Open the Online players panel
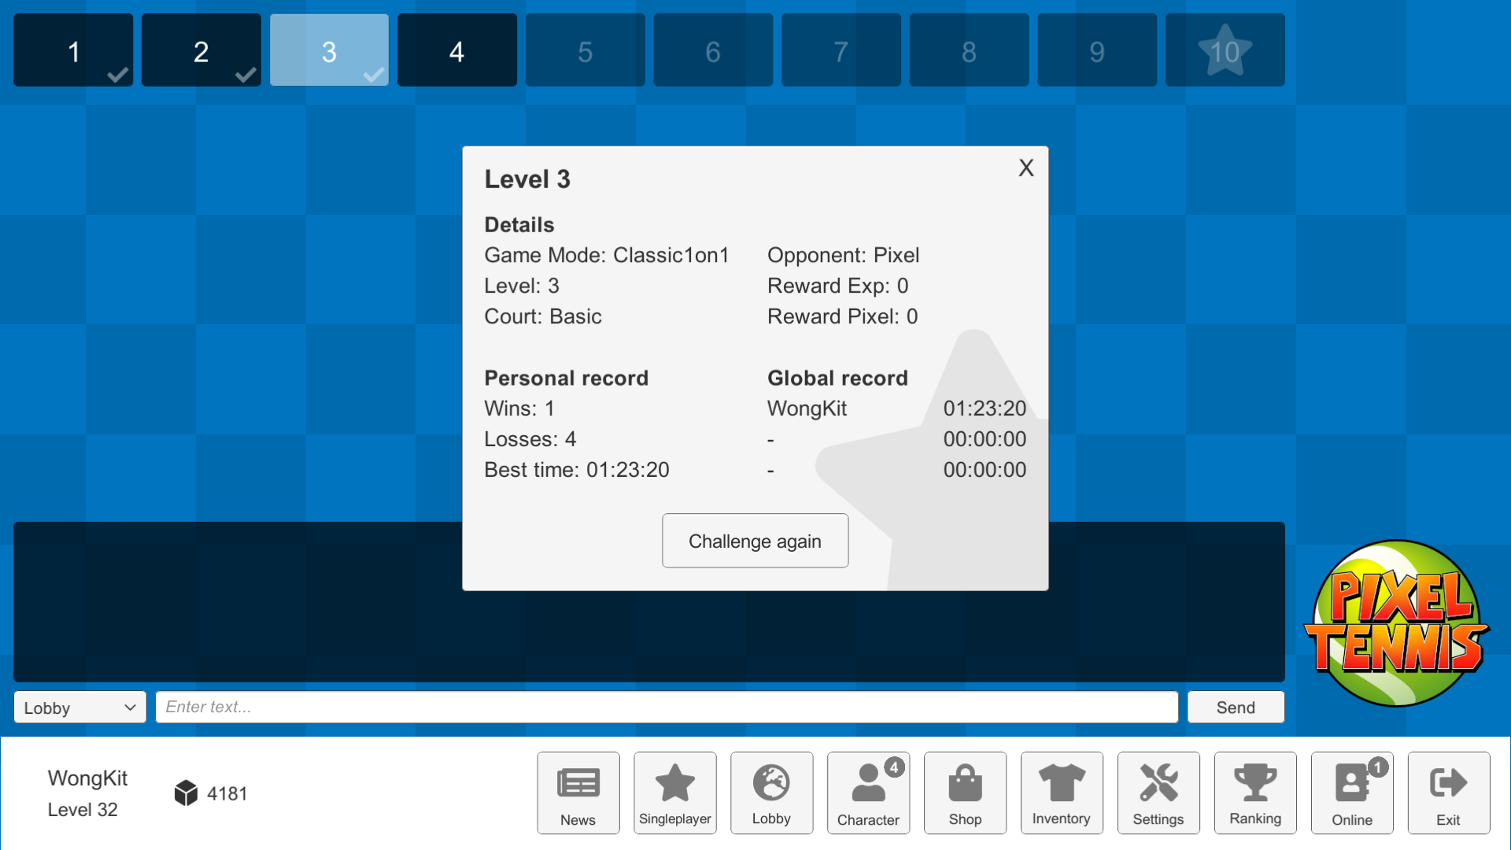 click(1351, 793)
